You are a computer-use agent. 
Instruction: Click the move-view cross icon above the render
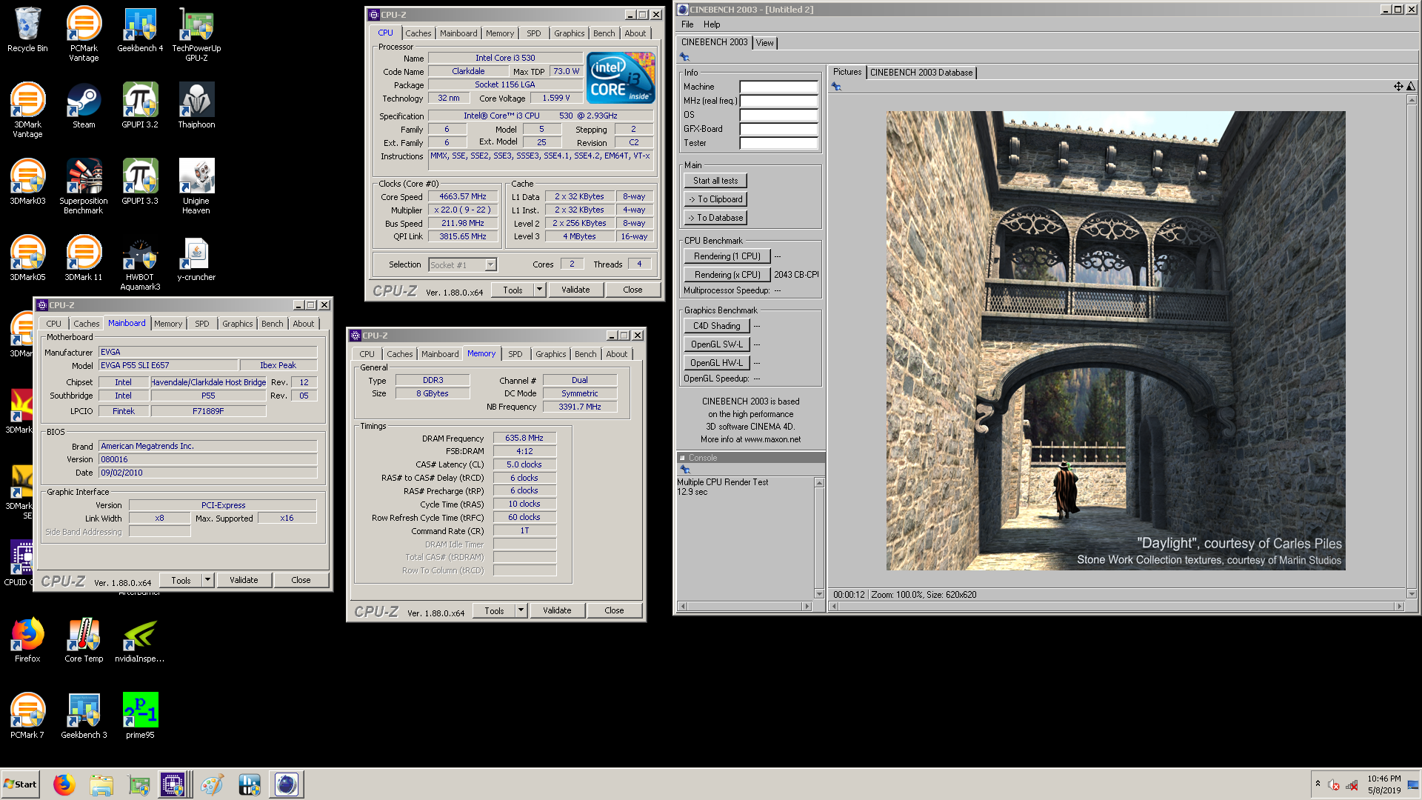(x=1398, y=87)
